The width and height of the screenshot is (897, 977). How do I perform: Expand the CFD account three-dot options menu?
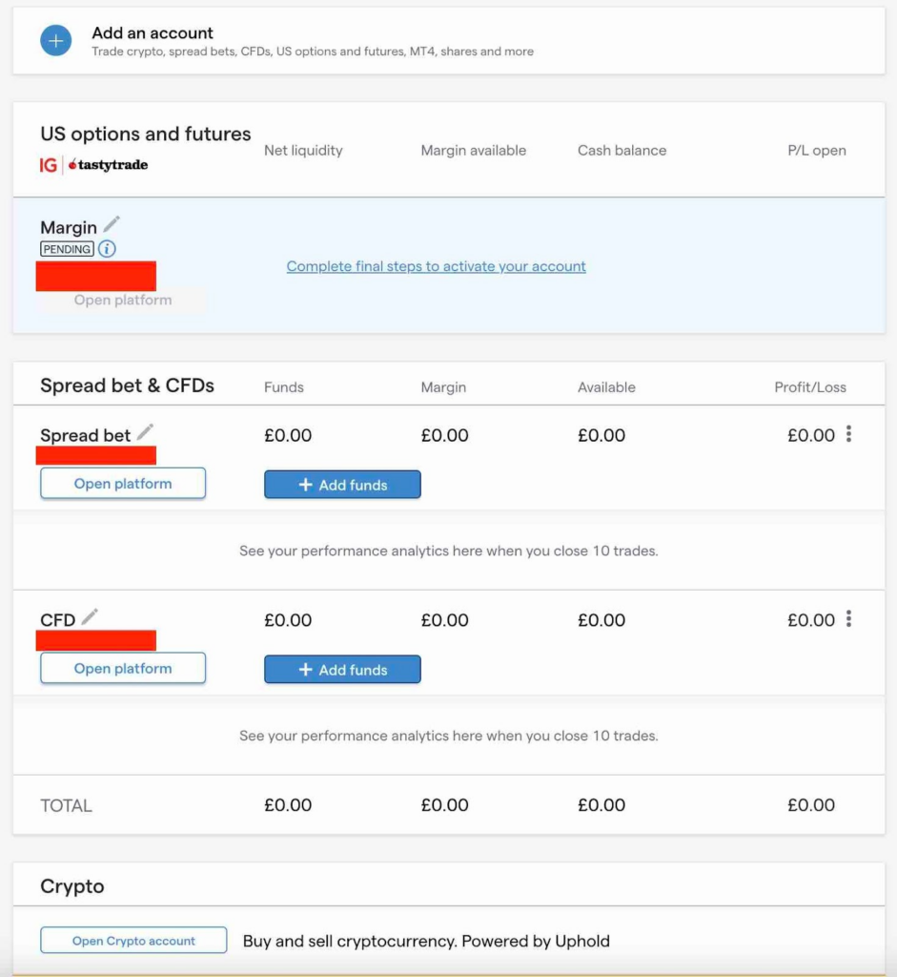(x=848, y=620)
